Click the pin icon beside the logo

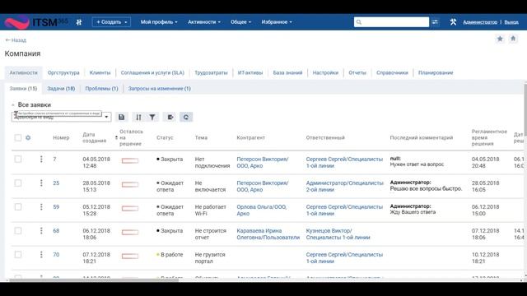(79, 22)
